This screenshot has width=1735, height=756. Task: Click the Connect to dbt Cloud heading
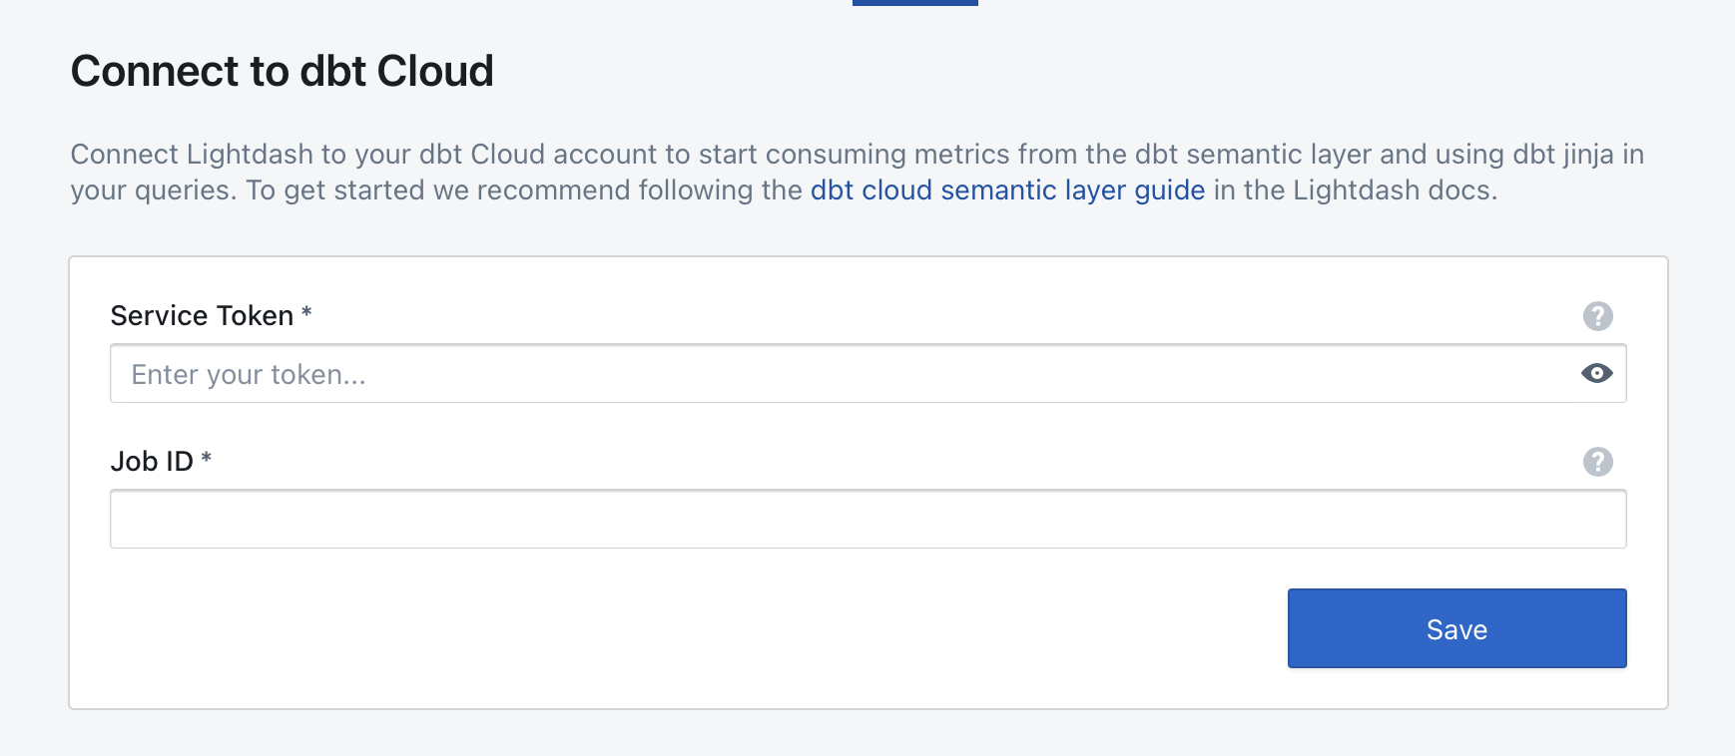coord(282,72)
